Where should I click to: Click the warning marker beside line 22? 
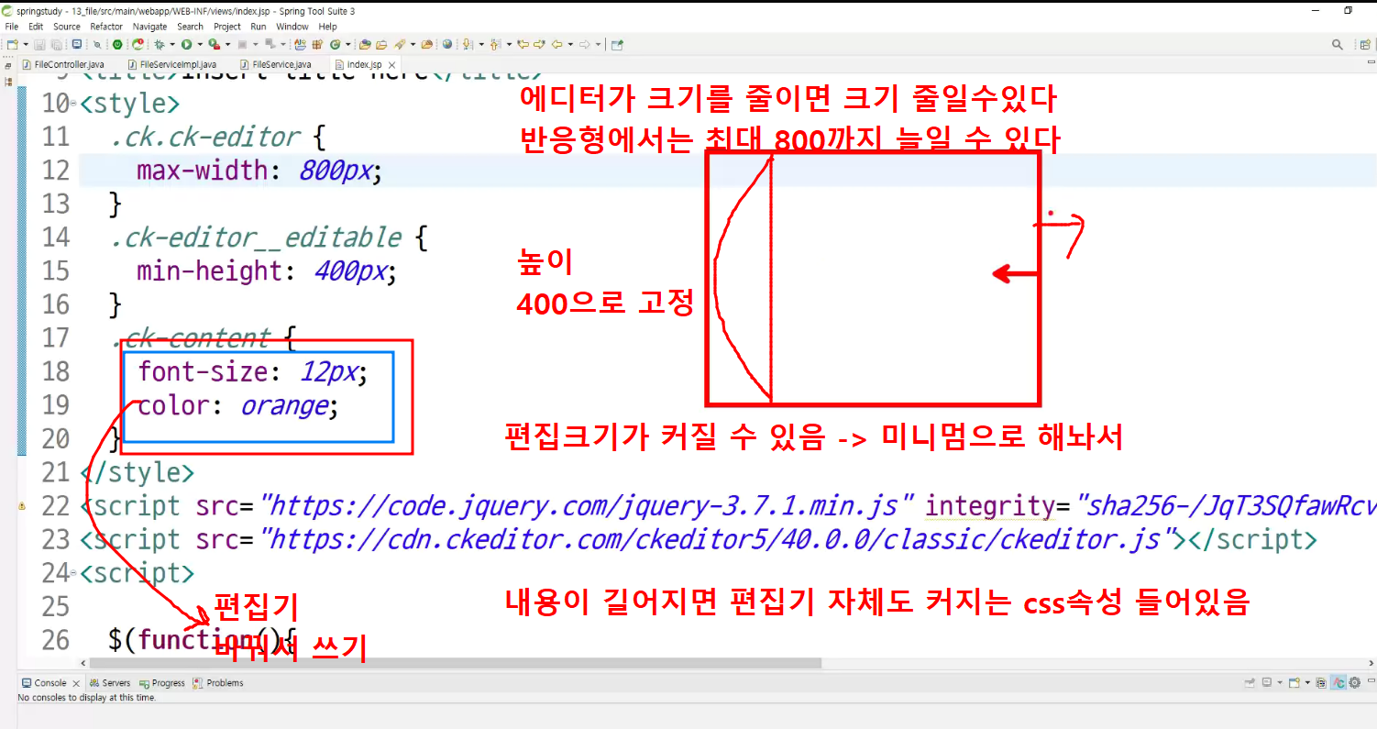point(21,506)
